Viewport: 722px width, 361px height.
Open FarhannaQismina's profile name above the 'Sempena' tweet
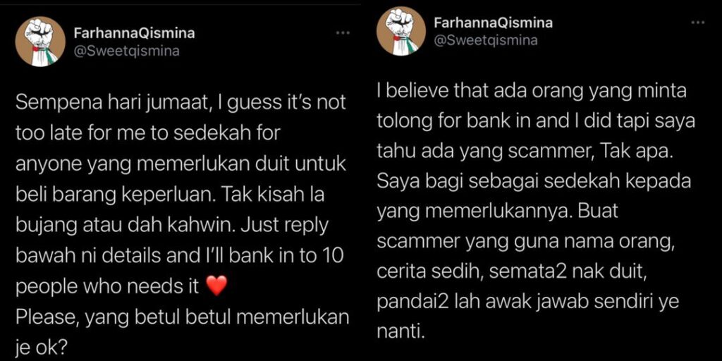(x=134, y=34)
